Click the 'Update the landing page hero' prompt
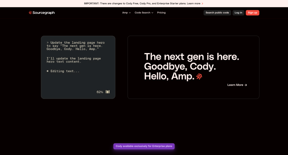The width and height of the screenshot is (288, 155). pos(75,46)
